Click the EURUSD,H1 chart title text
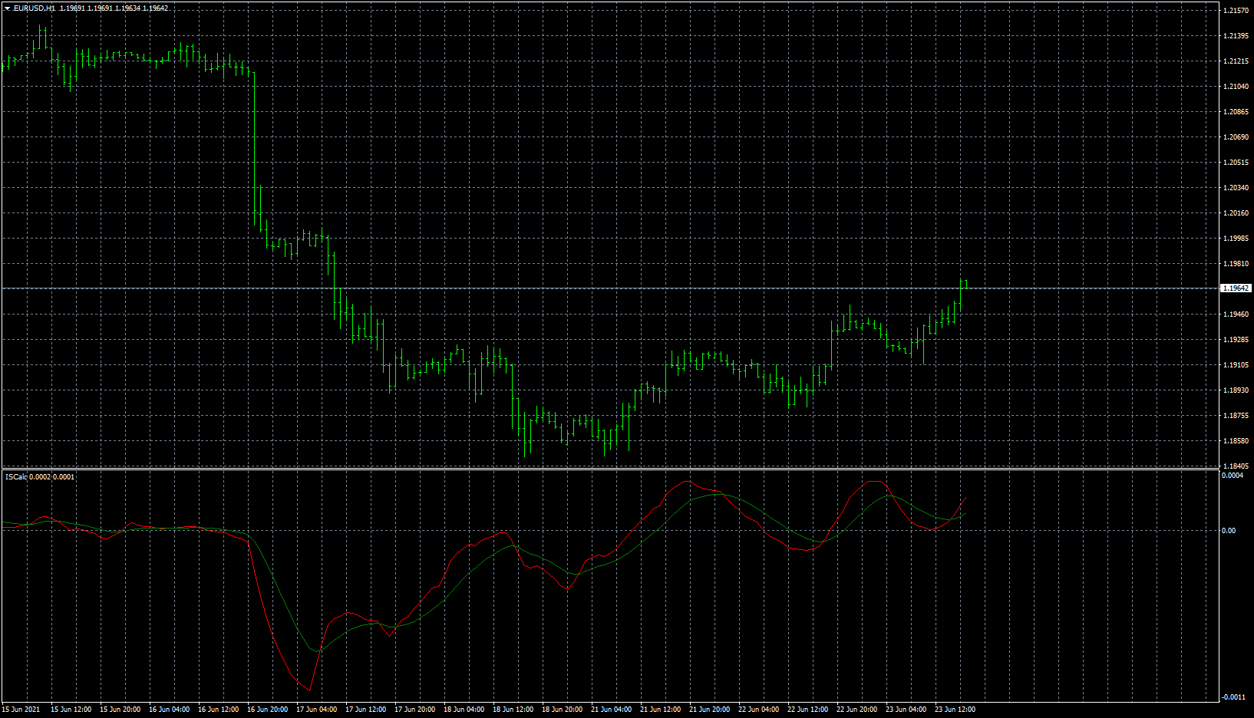 click(35, 8)
